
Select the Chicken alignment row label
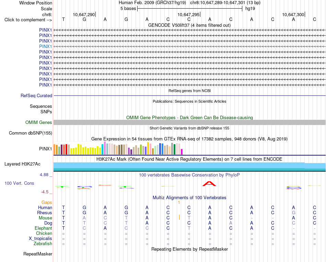coord(44,233)
